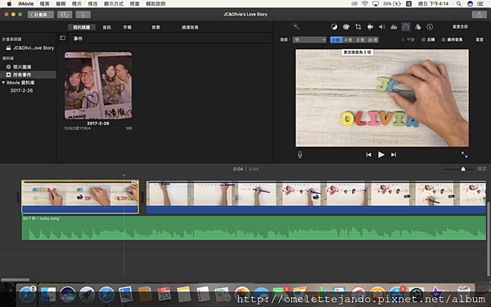The height and width of the screenshot is (307, 491).
Task: Switch to 過場效果 transitions tab
Action: point(190,27)
